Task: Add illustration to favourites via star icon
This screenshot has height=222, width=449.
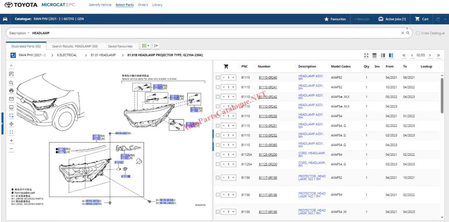Action: pyautogui.click(x=11, y=83)
